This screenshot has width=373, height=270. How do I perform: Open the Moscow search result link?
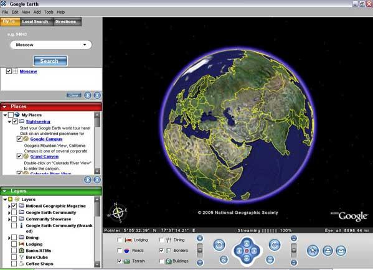[28, 72]
